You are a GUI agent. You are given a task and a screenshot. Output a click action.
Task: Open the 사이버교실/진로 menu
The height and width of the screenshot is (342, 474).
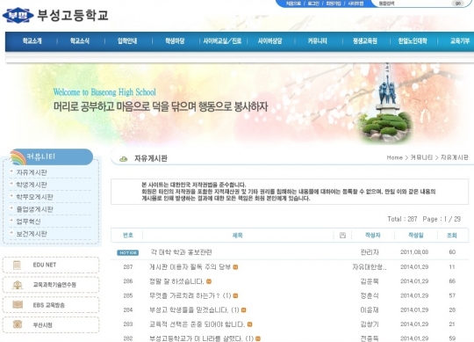[x=222, y=40]
